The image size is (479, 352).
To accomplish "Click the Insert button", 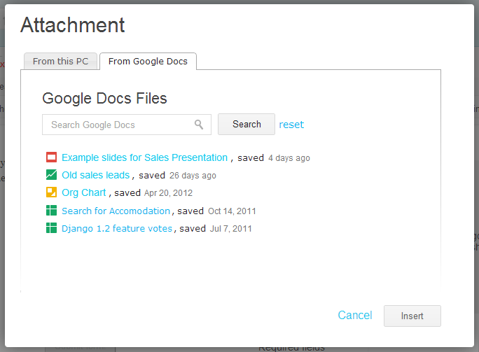I will pyautogui.click(x=412, y=316).
